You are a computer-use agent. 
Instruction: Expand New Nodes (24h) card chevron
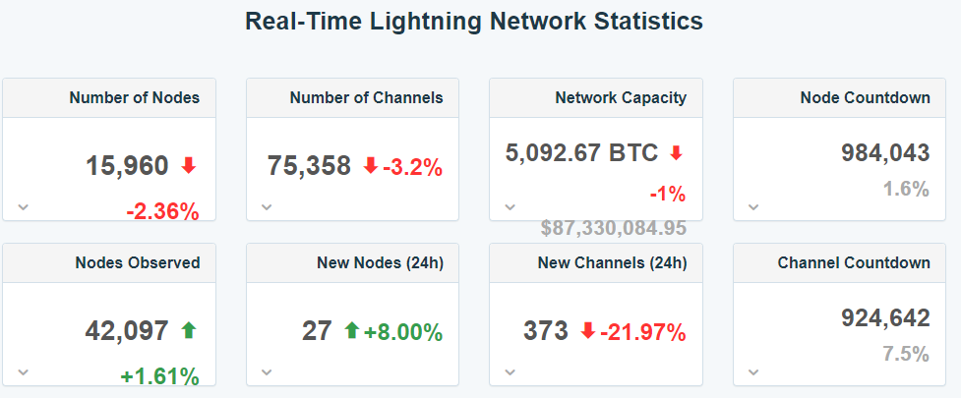coord(267,371)
